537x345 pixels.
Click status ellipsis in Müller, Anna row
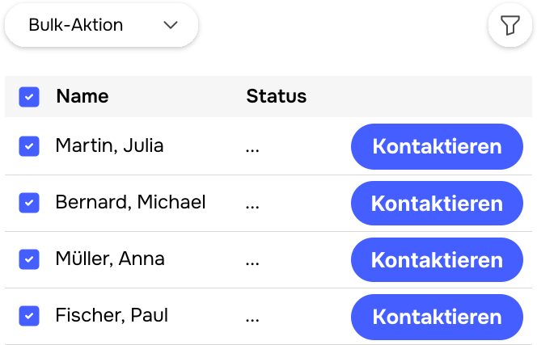coord(252,262)
